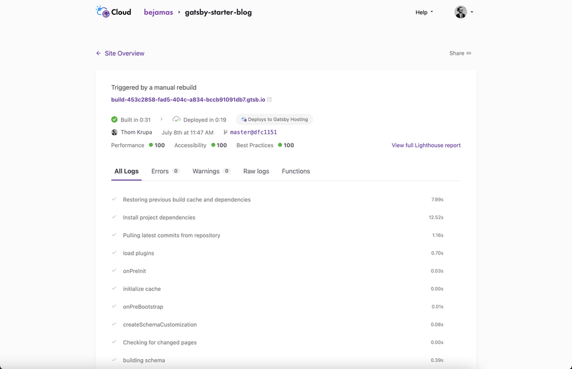Click the onPreBootstrap log entry
Screen dimensions: 572x369
click(286, 307)
